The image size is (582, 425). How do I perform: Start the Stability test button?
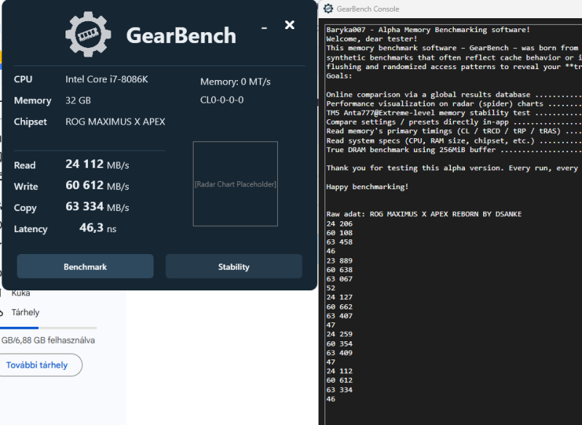[234, 266]
